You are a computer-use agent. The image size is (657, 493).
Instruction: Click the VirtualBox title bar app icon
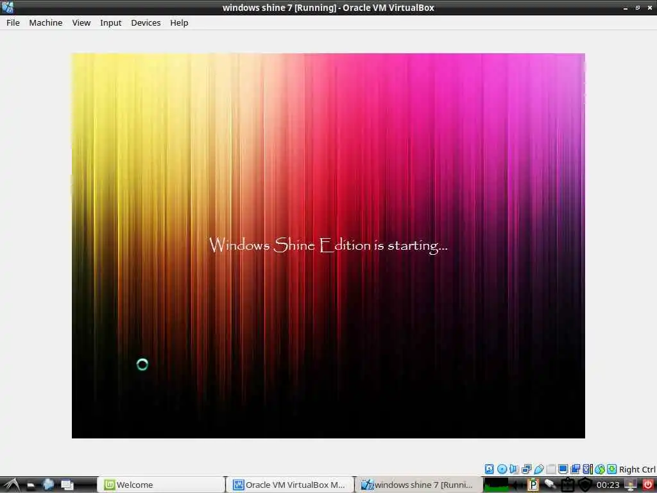pyautogui.click(x=8, y=7)
